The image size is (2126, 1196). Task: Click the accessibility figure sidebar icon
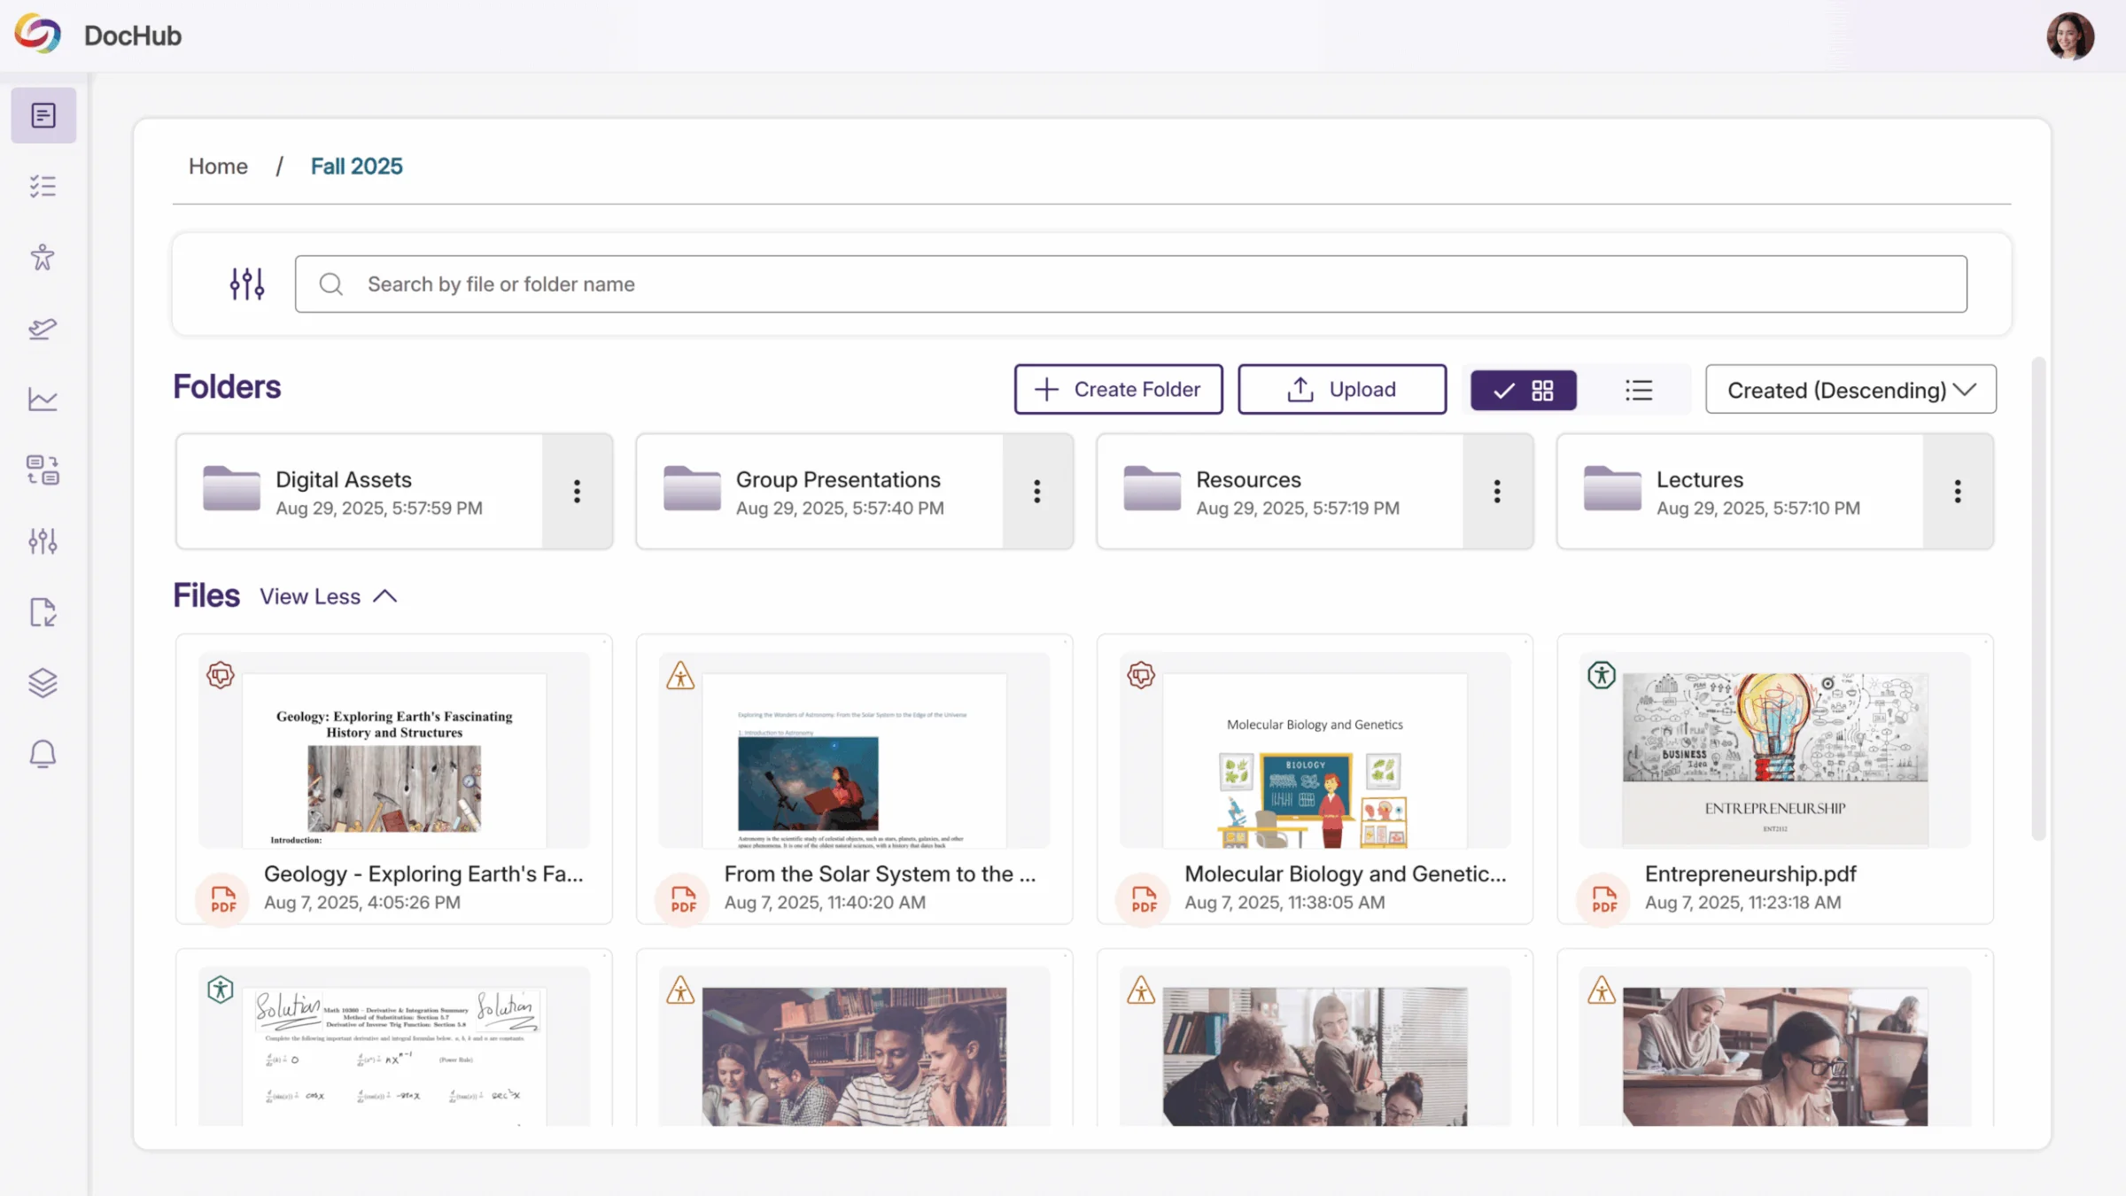tap(43, 257)
